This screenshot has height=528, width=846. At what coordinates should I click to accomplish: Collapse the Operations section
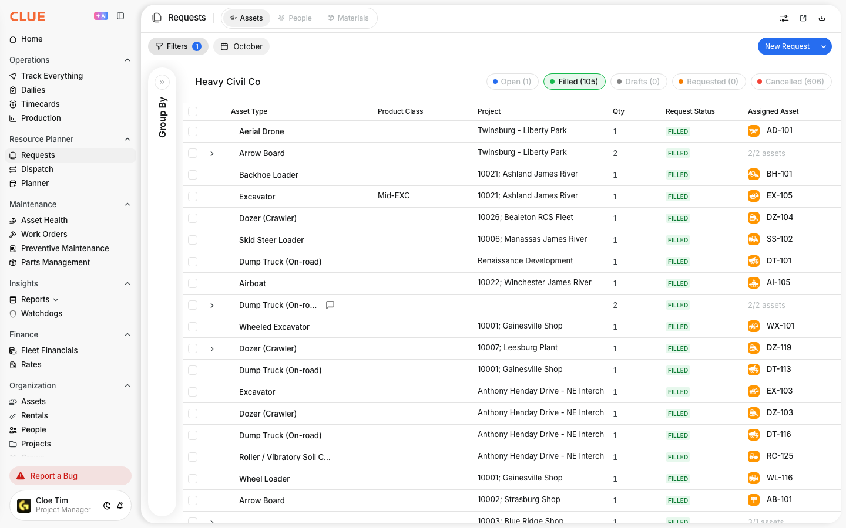(x=127, y=60)
